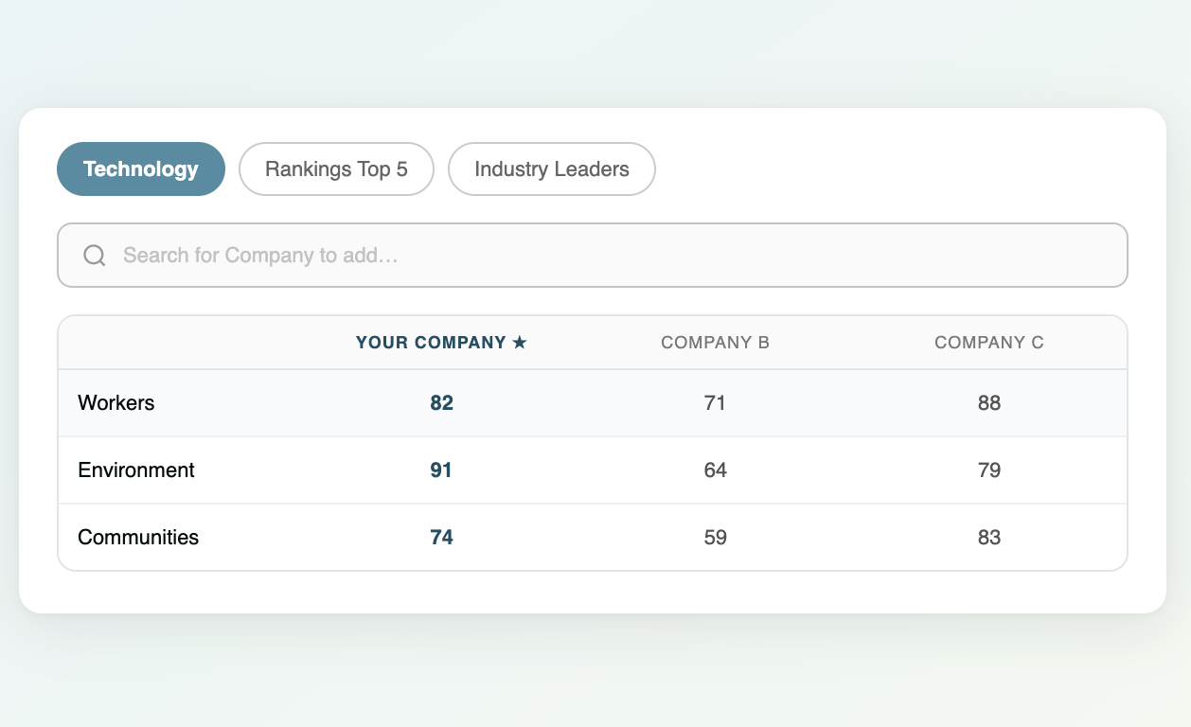Click Company B's Workers score 71
Viewport: 1191px width, 727px height.
[715, 403]
